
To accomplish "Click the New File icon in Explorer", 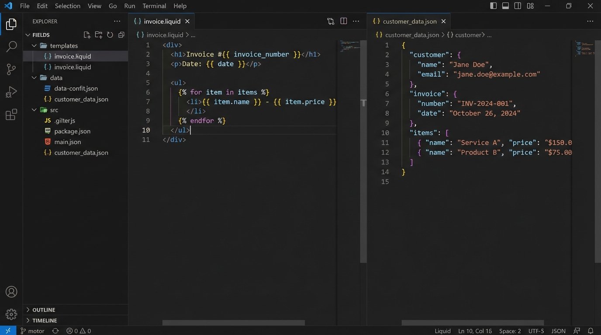I will [87, 35].
